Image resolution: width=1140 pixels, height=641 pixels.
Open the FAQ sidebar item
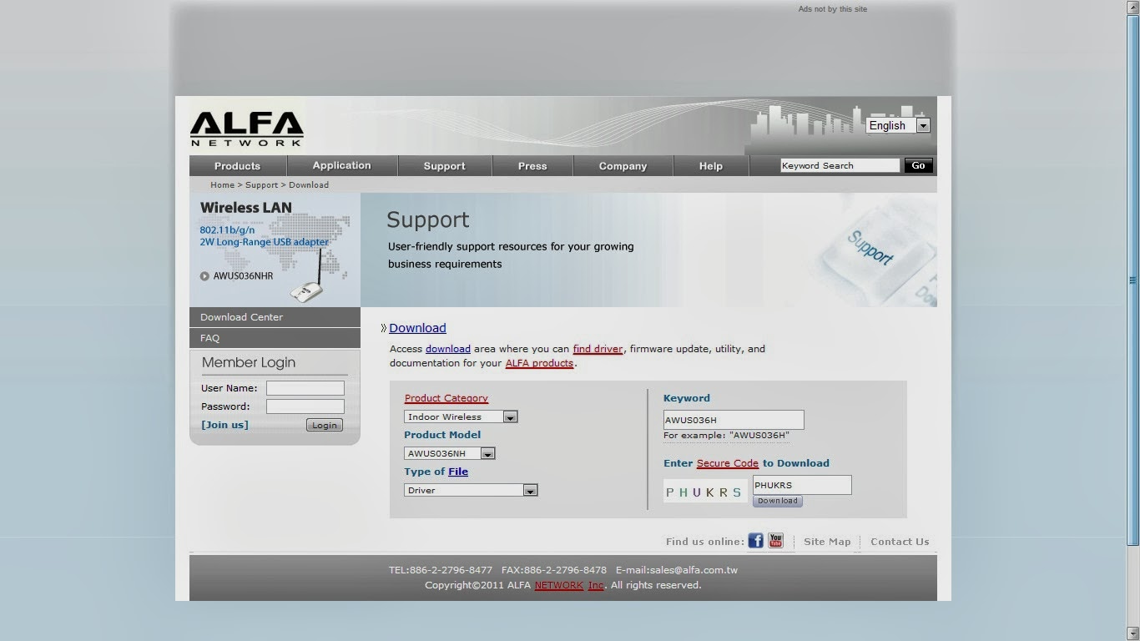(x=275, y=338)
